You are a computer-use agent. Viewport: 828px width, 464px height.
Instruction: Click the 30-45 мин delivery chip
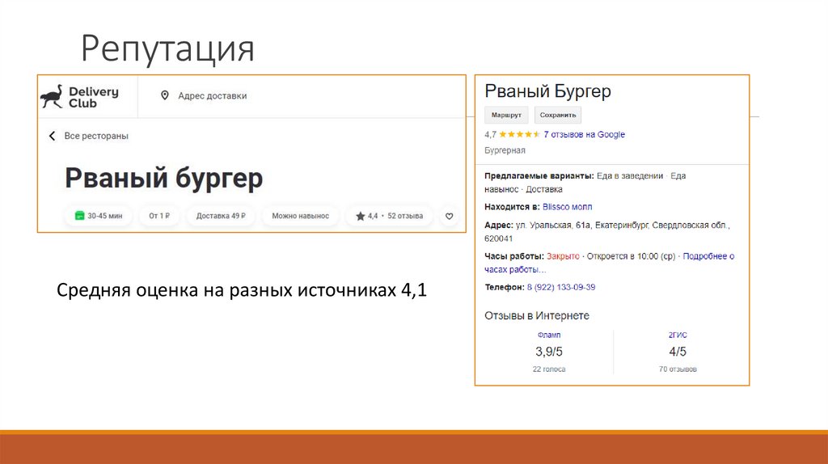(x=98, y=216)
